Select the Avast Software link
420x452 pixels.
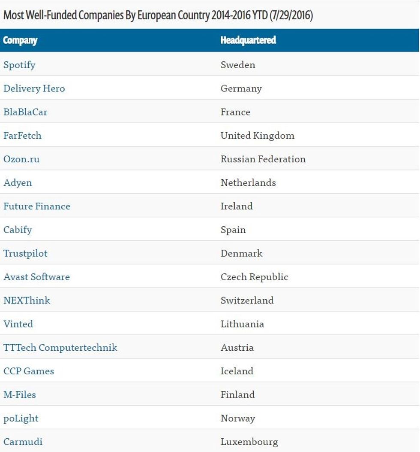tap(36, 277)
